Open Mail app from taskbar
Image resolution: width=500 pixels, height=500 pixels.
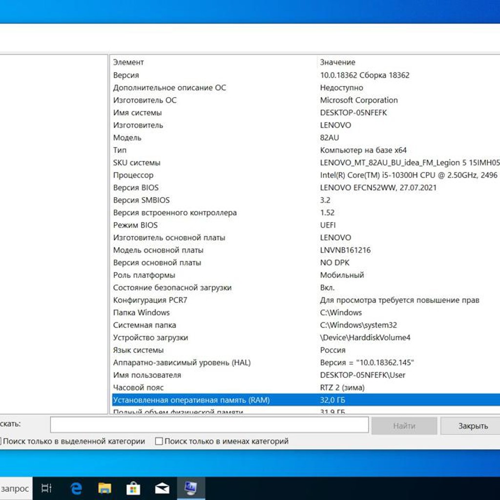[162, 488]
